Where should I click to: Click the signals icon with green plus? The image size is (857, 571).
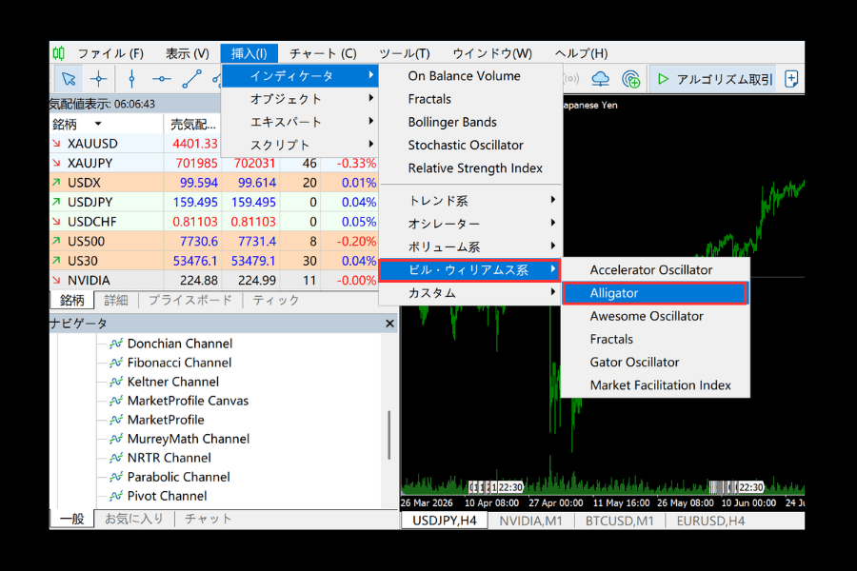coord(631,79)
